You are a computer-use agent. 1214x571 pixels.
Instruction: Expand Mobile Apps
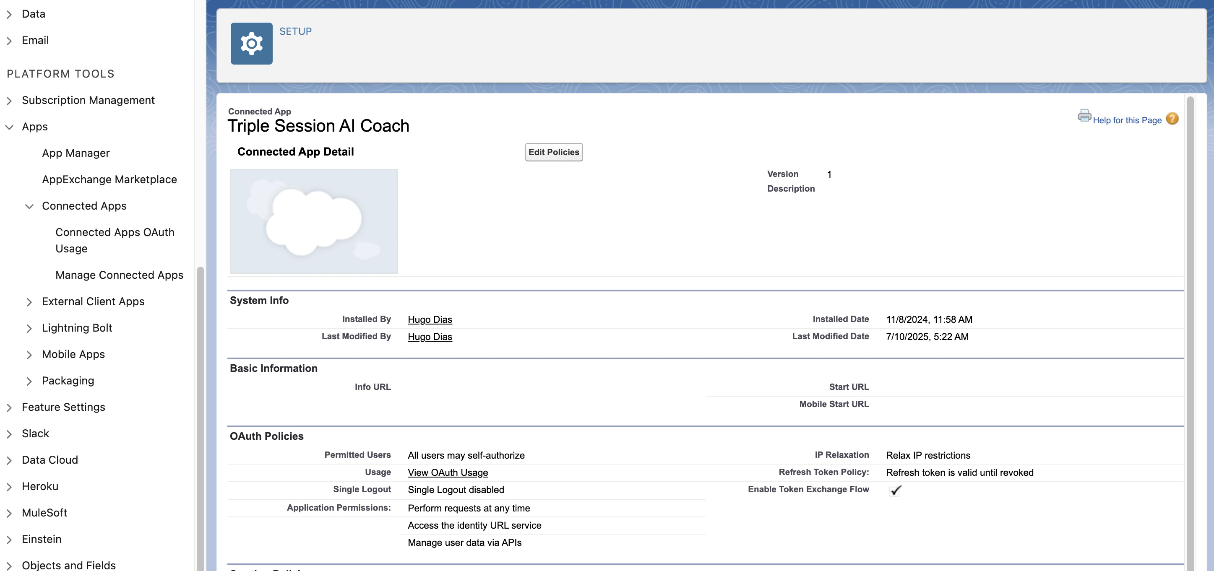point(29,354)
